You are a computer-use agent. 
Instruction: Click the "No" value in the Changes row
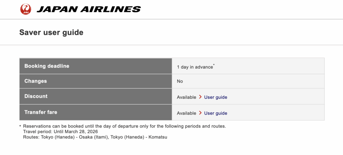(180, 81)
